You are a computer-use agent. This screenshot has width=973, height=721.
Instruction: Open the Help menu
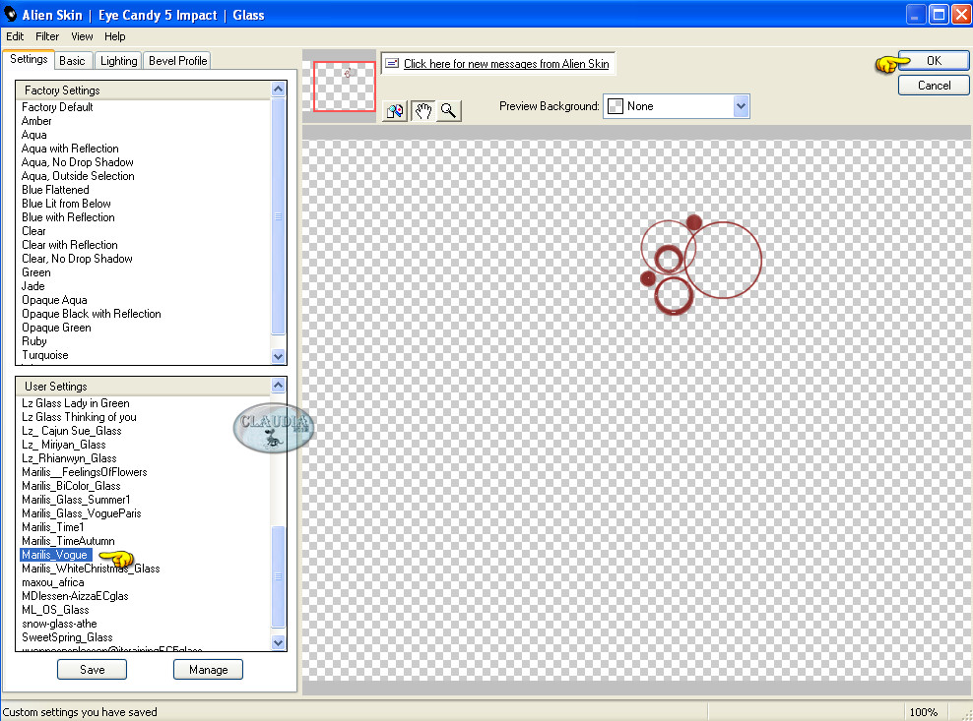(x=115, y=36)
